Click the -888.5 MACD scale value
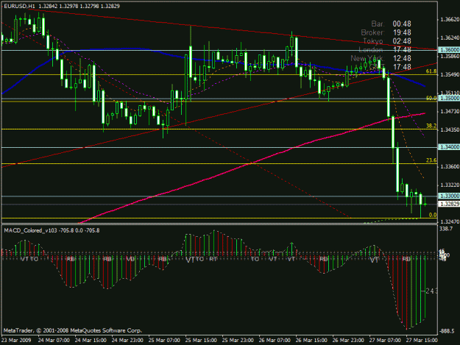The height and width of the screenshot is (345, 460). (x=447, y=331)
